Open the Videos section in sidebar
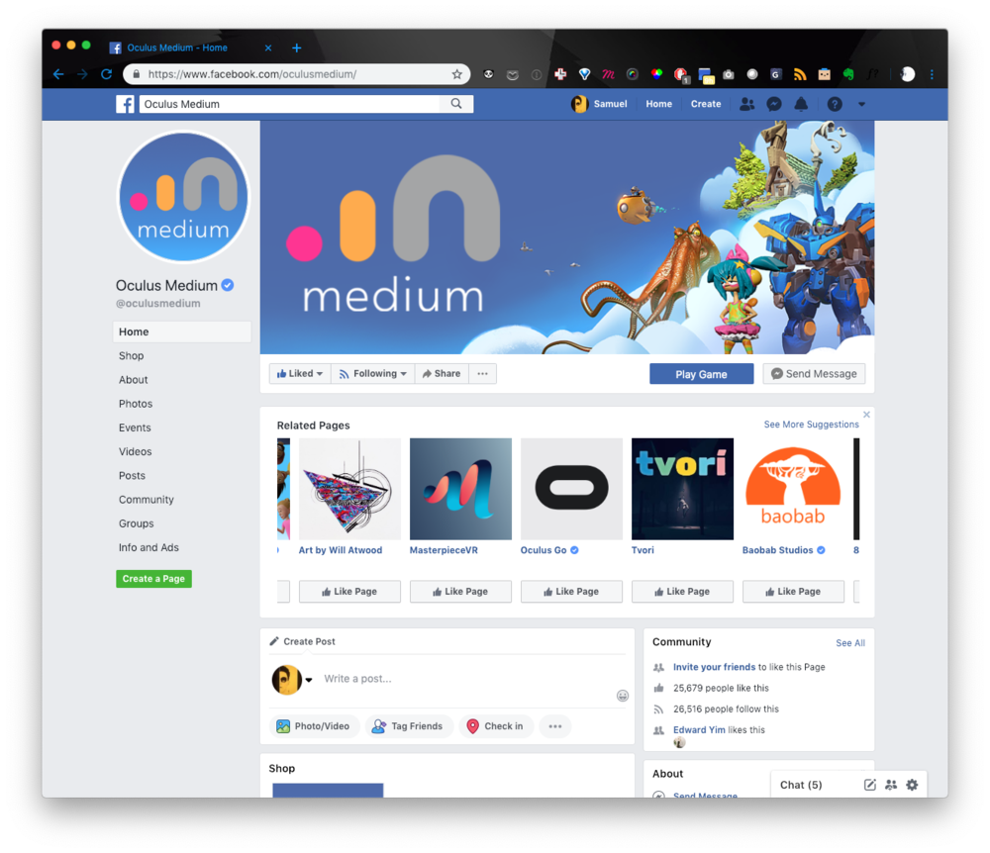This screenshot has width=990, height=853. (135, 451)
